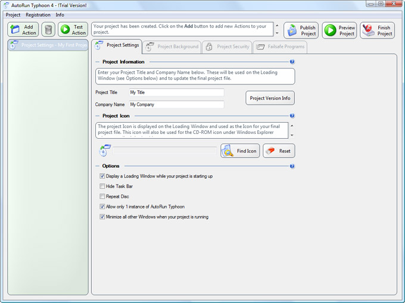
Task: Click the Add Action button
Action: tap(23, 30)
